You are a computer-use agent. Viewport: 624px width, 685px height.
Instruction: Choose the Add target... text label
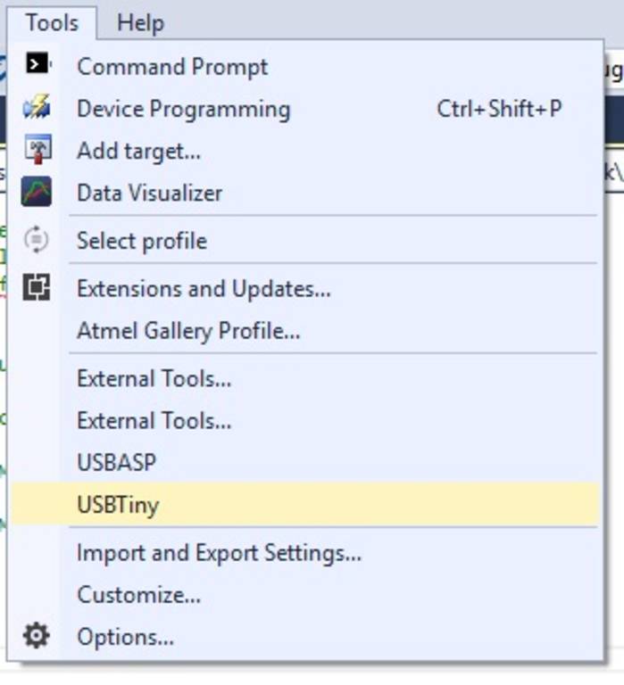(138, 150)
